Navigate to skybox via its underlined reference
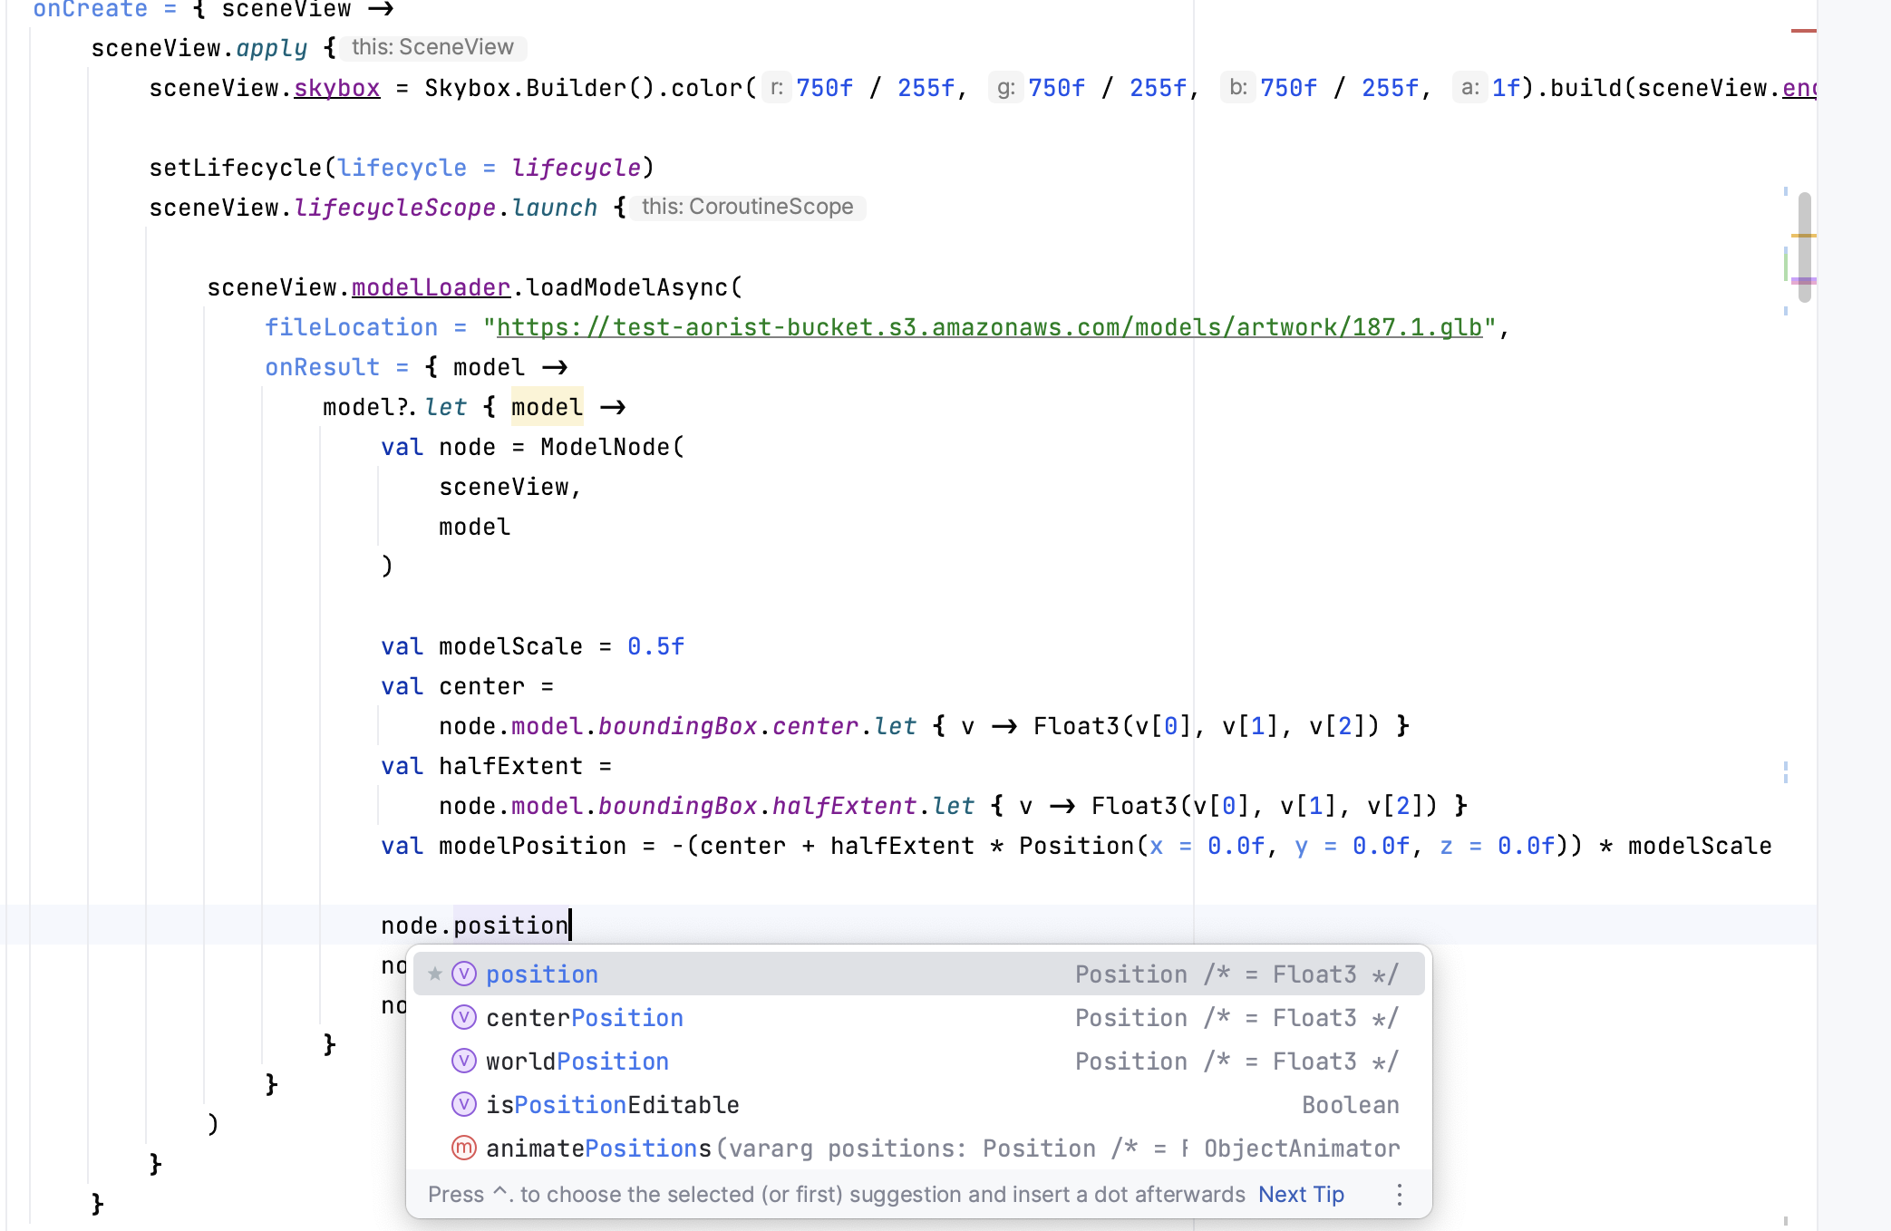The height and width of the screenshot is (1231, 1891). tap(336, 87)
